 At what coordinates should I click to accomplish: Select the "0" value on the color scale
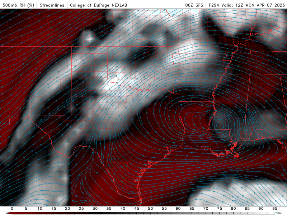(12, 209)
